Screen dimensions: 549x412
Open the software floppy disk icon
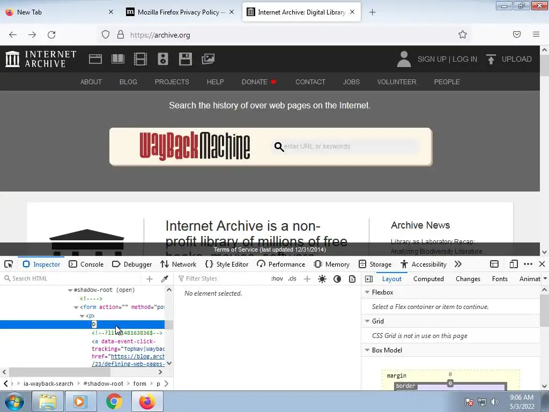[185, 59]
